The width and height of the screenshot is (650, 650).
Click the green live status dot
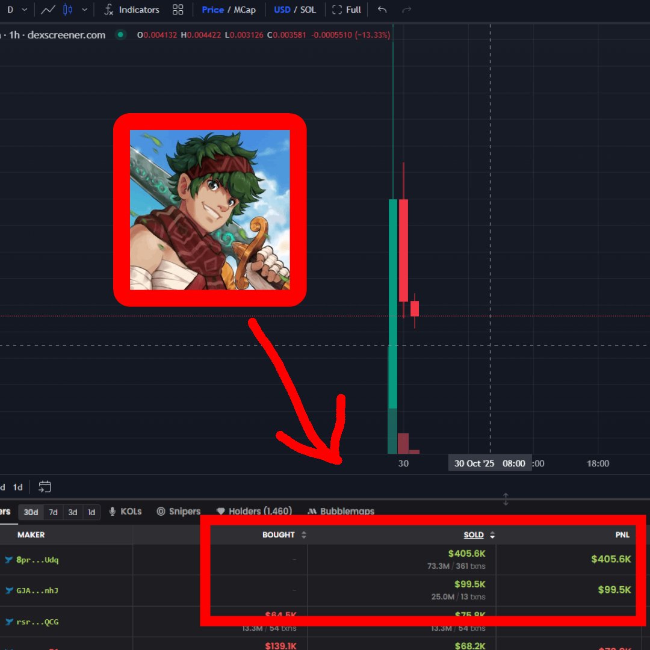click(120, 35)
